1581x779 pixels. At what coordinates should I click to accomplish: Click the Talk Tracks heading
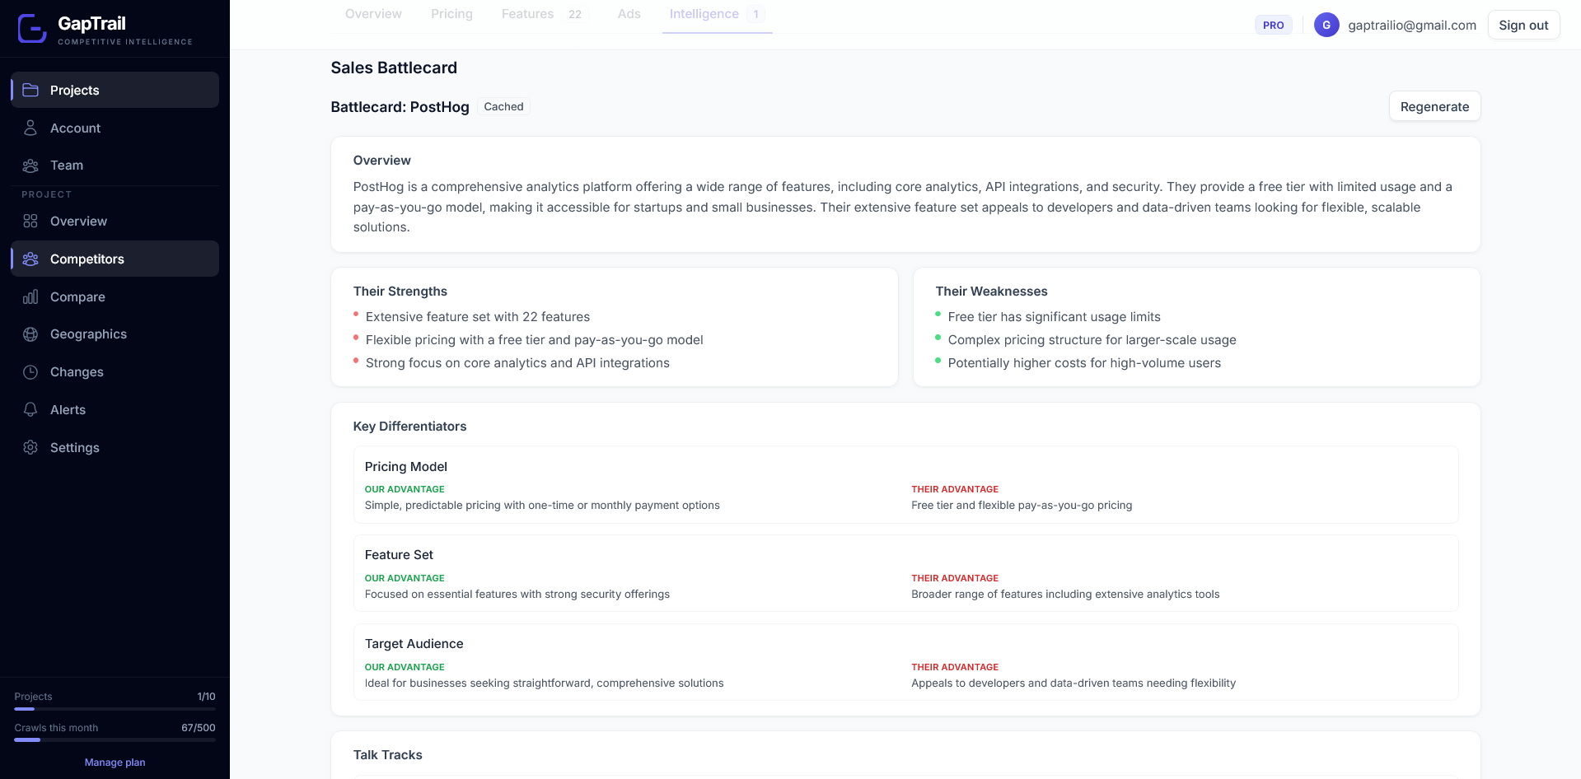387,755
